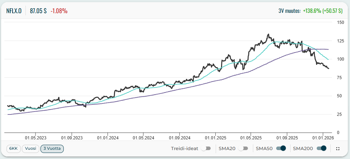Click the 01.05.2023 date label
Screen dimensions: 350x159
[35, 137]
